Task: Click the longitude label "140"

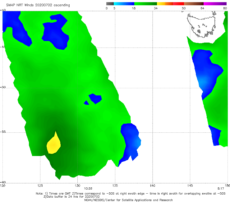Action: (153, 186)
